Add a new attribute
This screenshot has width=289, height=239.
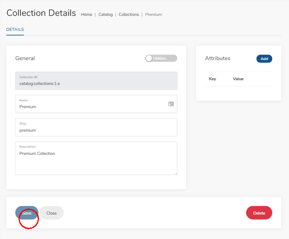[264, 59]
